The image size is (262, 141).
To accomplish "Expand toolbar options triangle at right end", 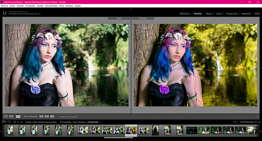I will tap(257, 117).
